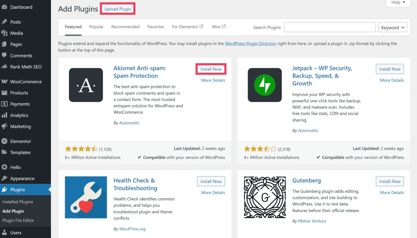417x238 pixels.
Task: Switch to the Featured tab
Action: tap(73, 27)
